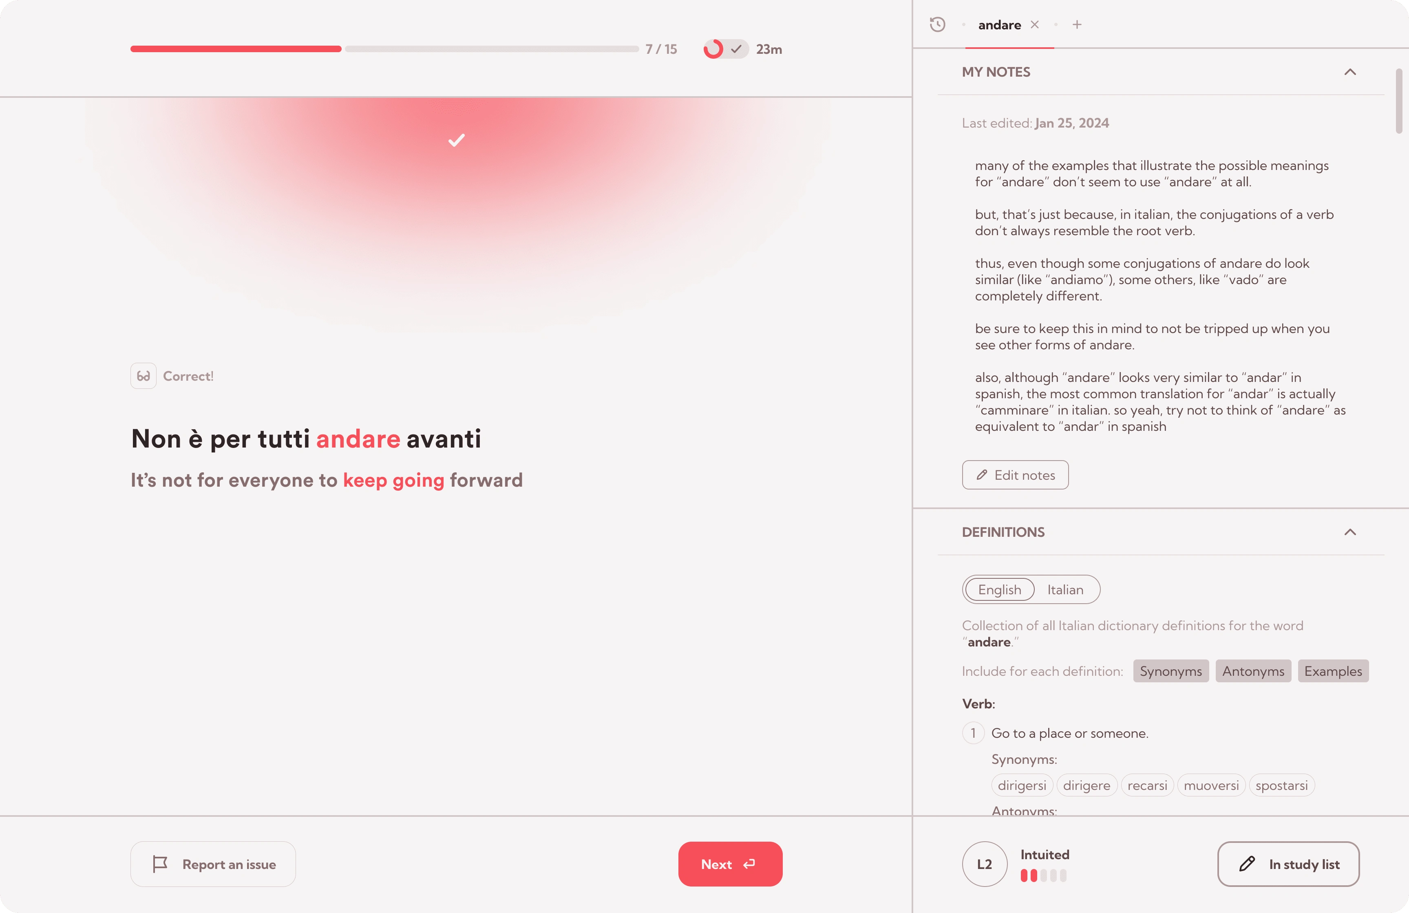Click the study list pencil icon
1409x913 pixels.
click(x=1247, y=864)
